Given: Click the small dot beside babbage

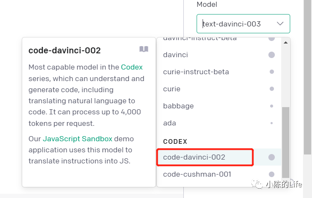Looking at the screenshot, I should point(271,106).
